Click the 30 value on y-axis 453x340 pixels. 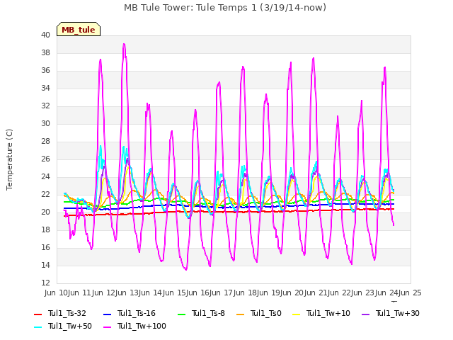click(45, 124)
